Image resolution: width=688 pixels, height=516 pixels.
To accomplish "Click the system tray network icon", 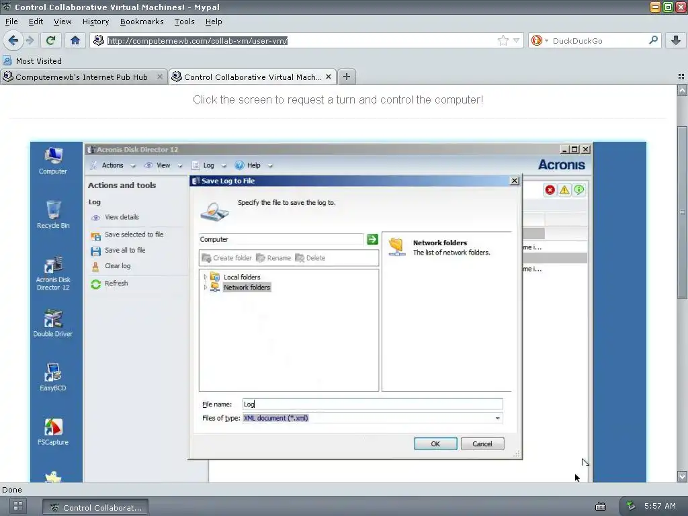I will coord(631,505).
